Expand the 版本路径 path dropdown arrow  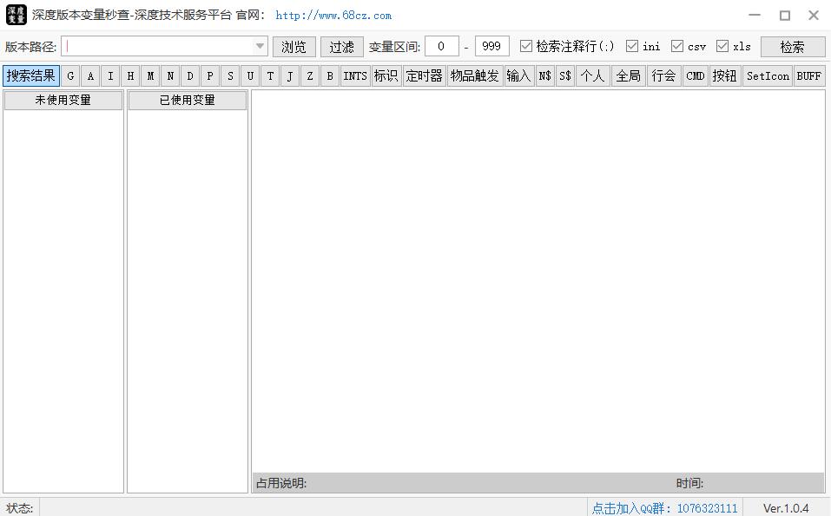[x=260, y=47]
